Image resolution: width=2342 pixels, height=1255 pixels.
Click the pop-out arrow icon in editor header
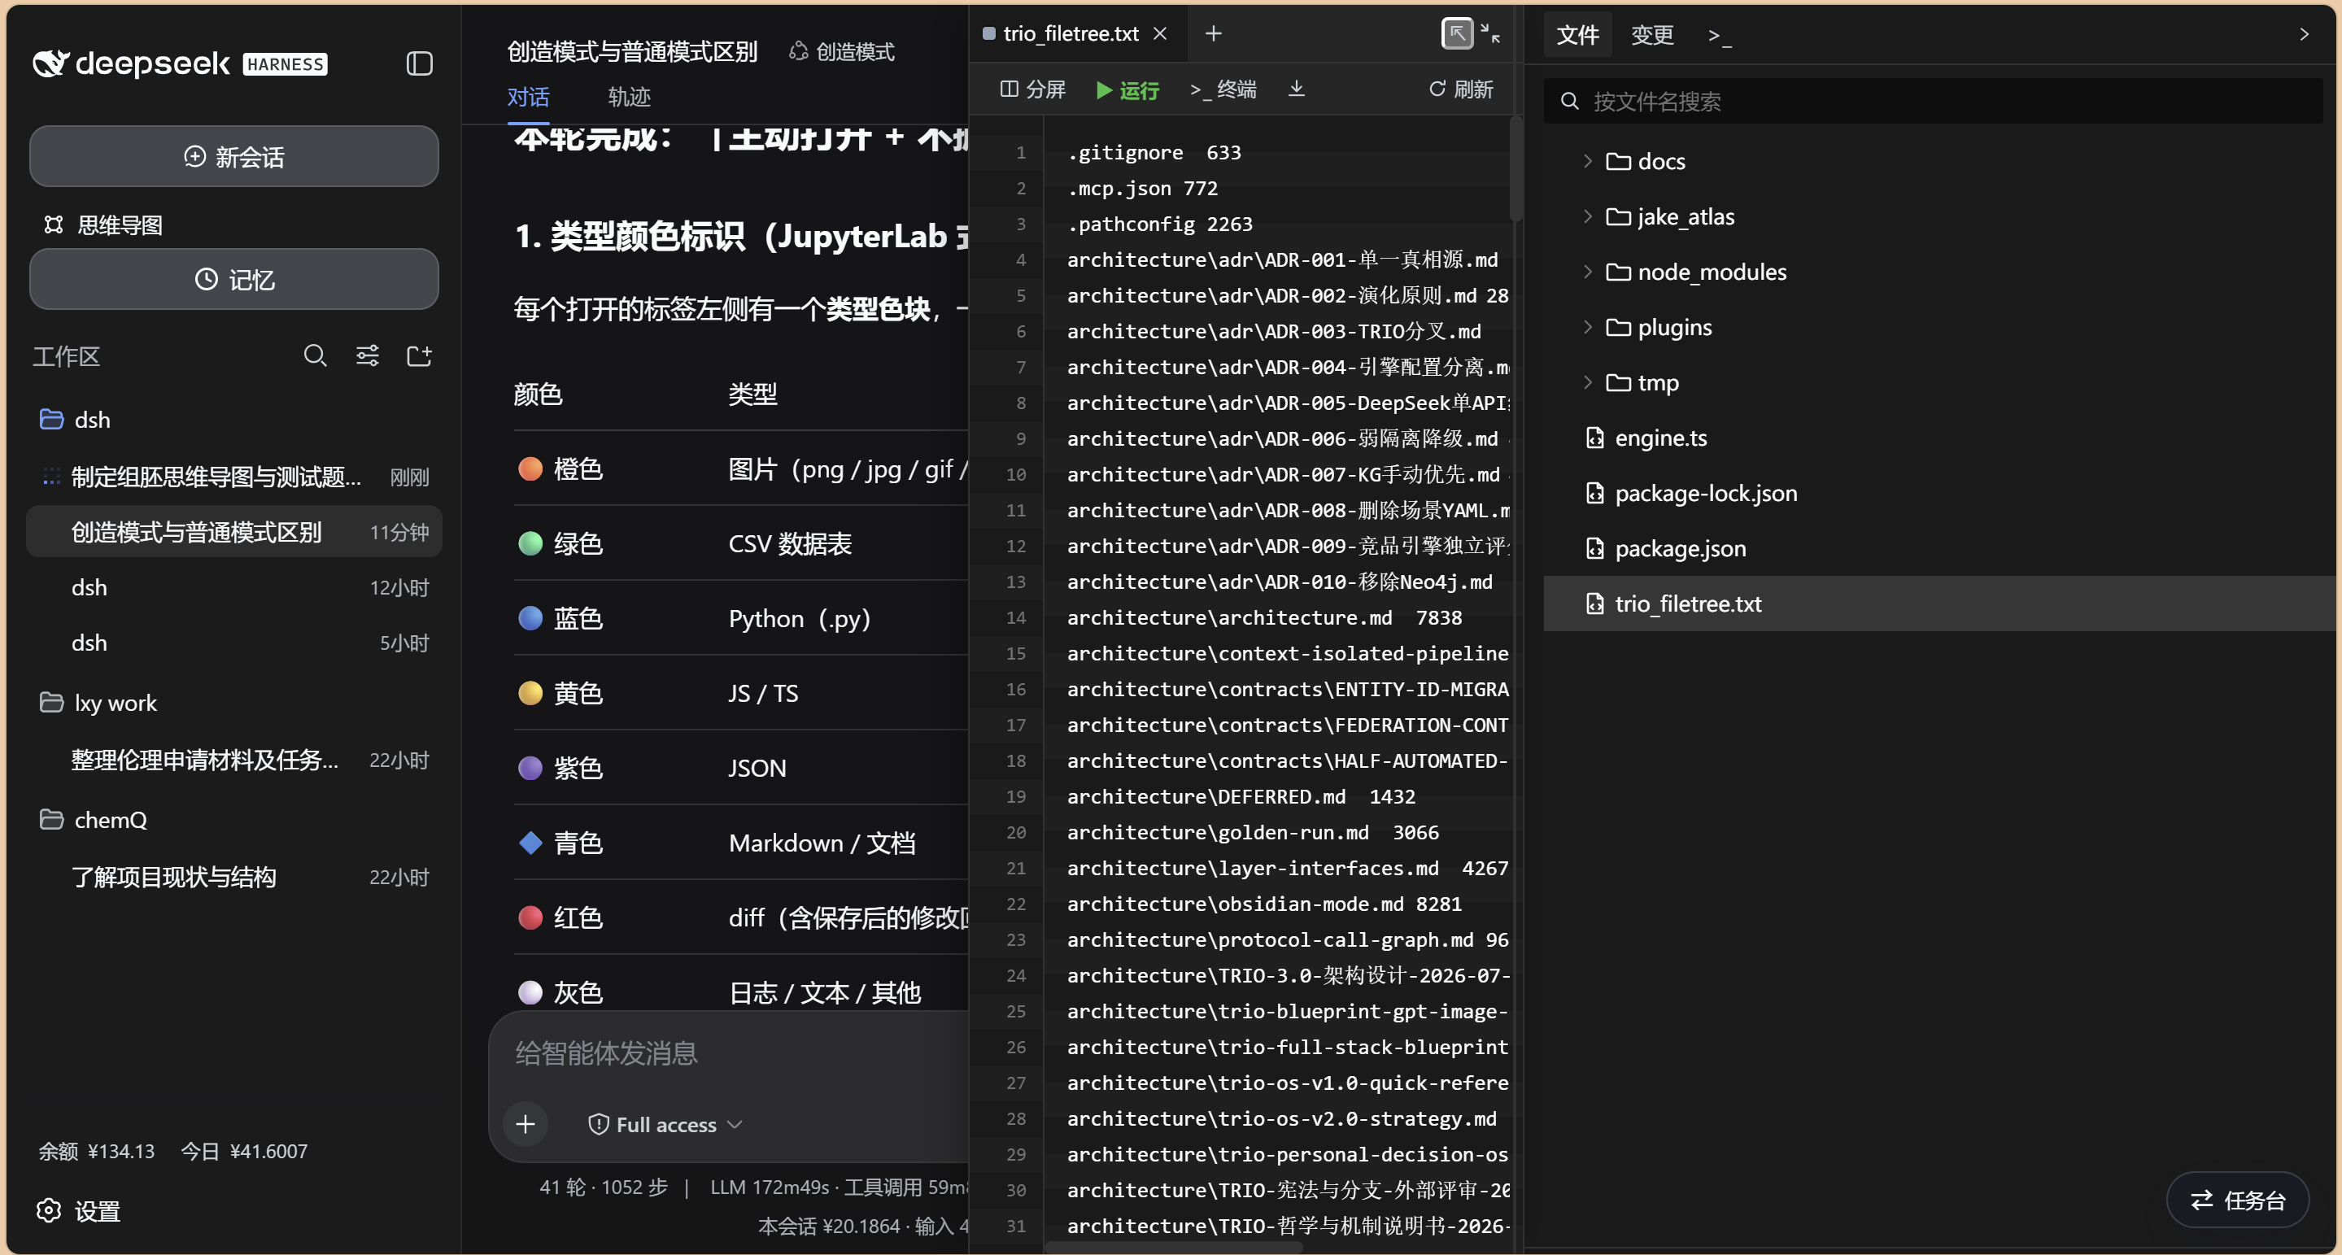pos(1456,33)
